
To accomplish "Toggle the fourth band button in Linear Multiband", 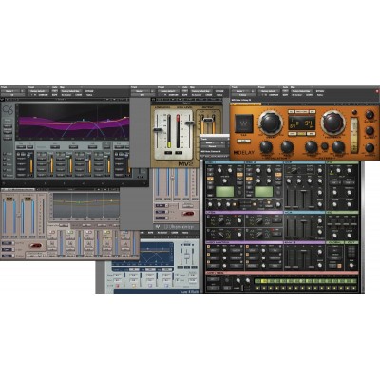I will point(107,232).
